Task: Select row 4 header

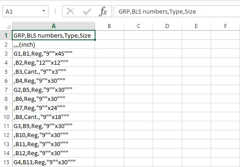Action: coord(6,62)
